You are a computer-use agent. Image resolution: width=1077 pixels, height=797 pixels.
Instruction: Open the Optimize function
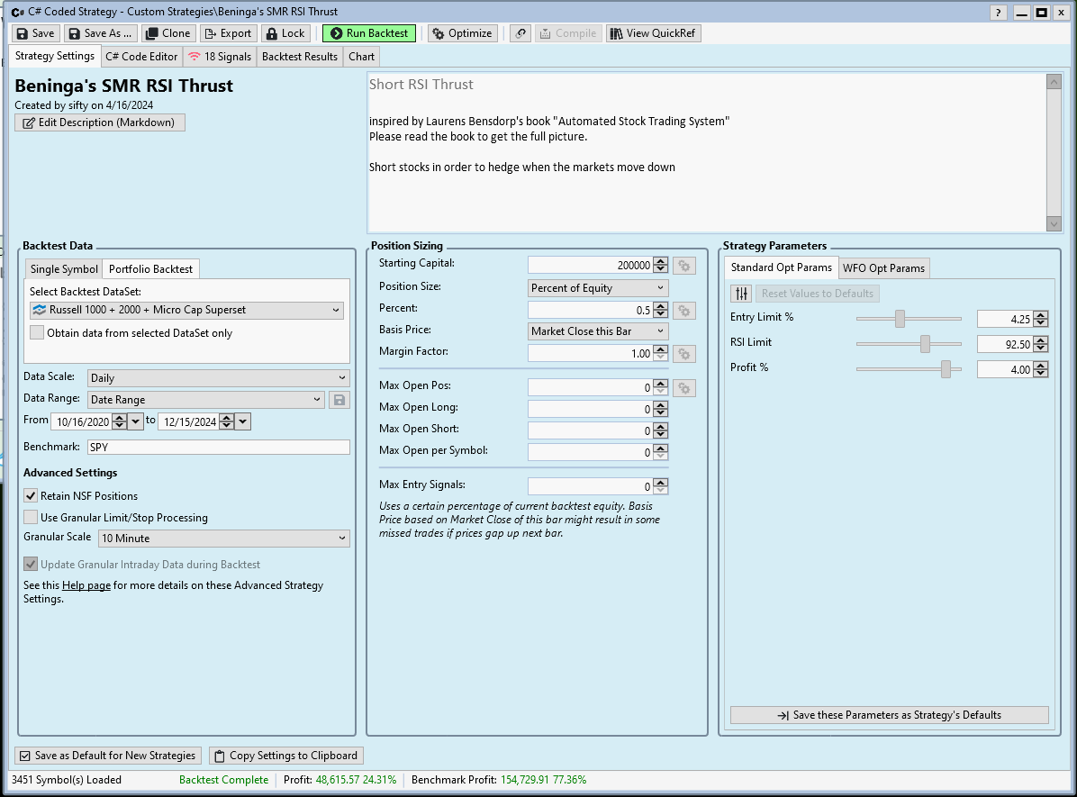click(462, 33)
